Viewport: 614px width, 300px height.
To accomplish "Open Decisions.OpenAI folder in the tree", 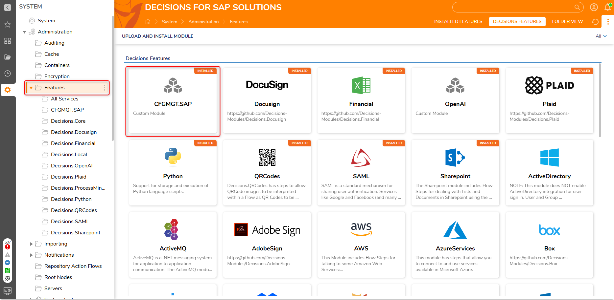I will click(x=72, y=166).
